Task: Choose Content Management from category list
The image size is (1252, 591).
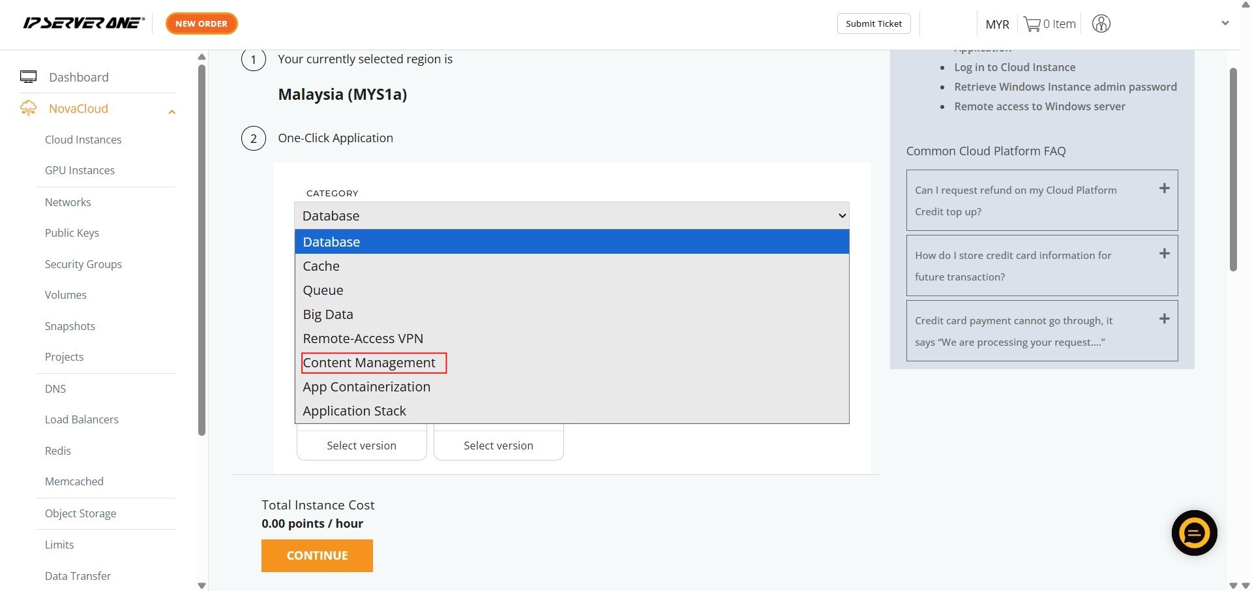Action: pos(369,363)
